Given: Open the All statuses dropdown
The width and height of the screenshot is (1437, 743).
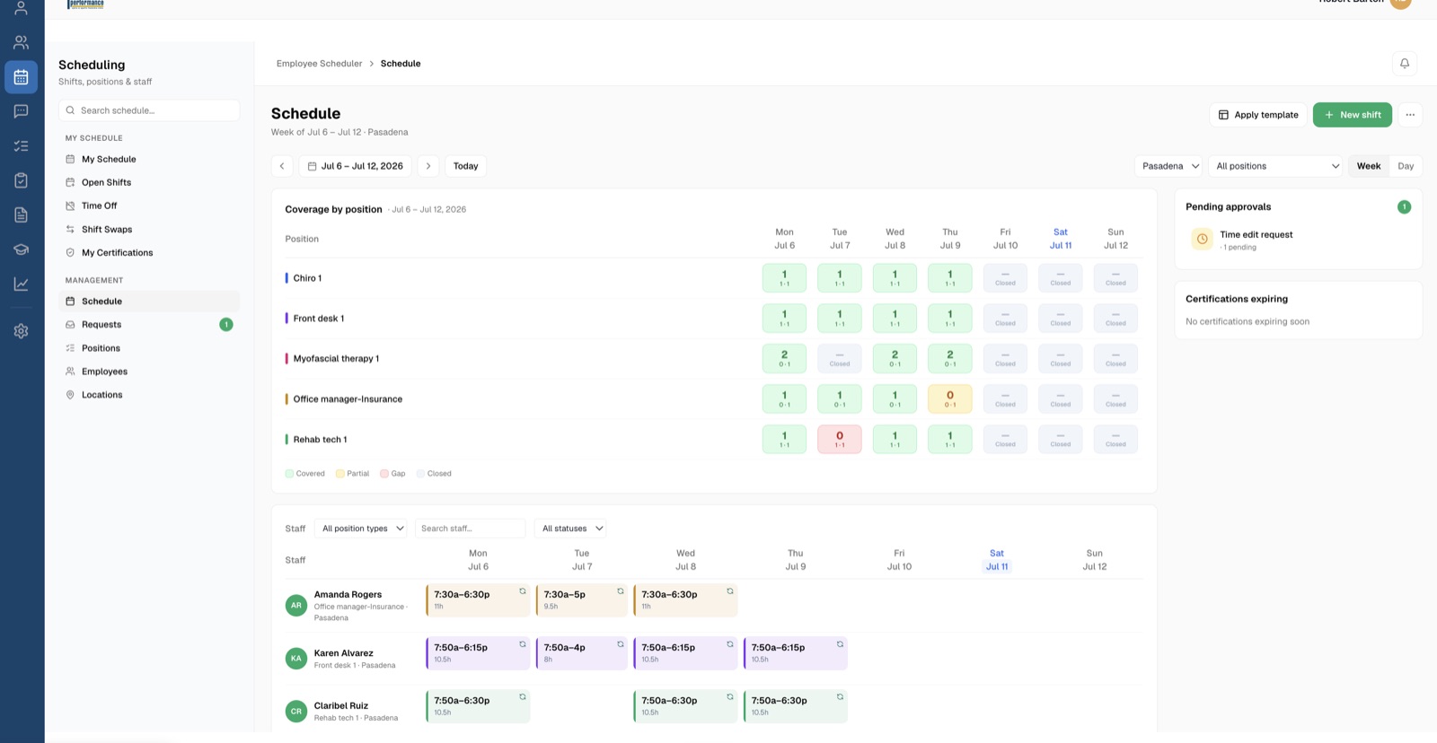Looking at the screenshot, I should (x=572, y=529).
